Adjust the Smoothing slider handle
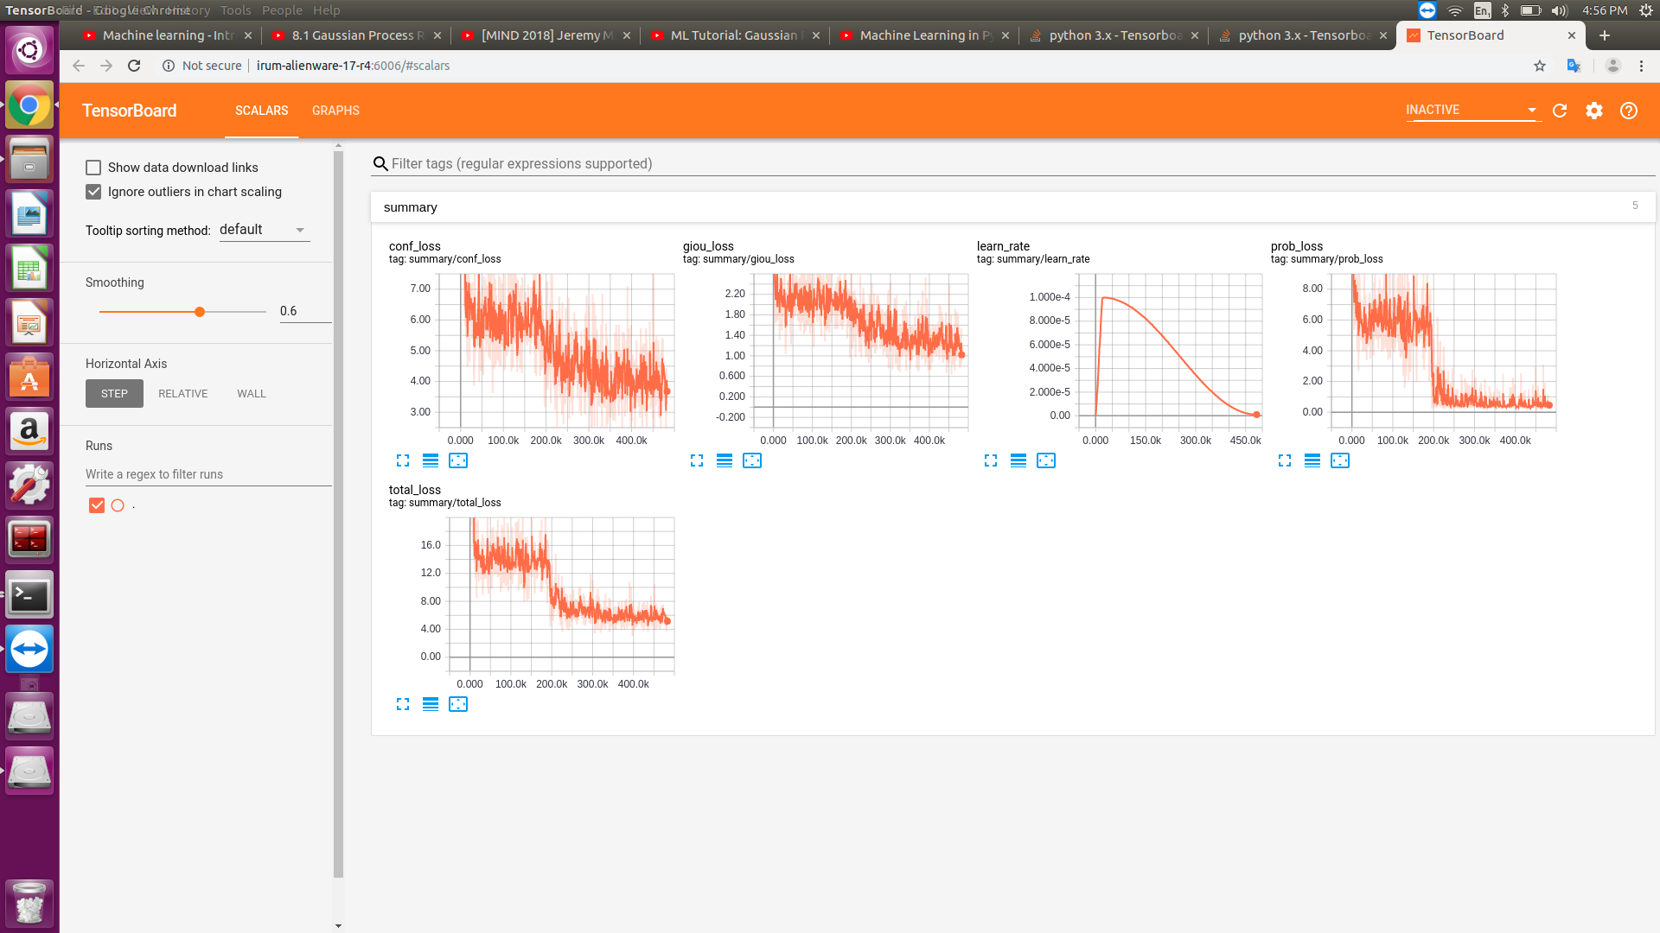 coord(200,312)
